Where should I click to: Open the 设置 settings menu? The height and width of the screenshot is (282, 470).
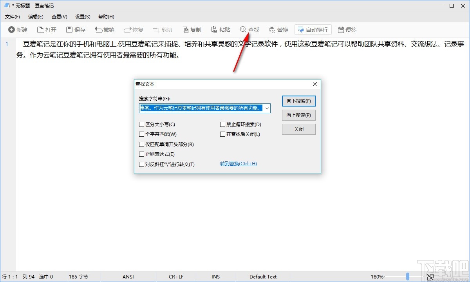click(82, 16)
